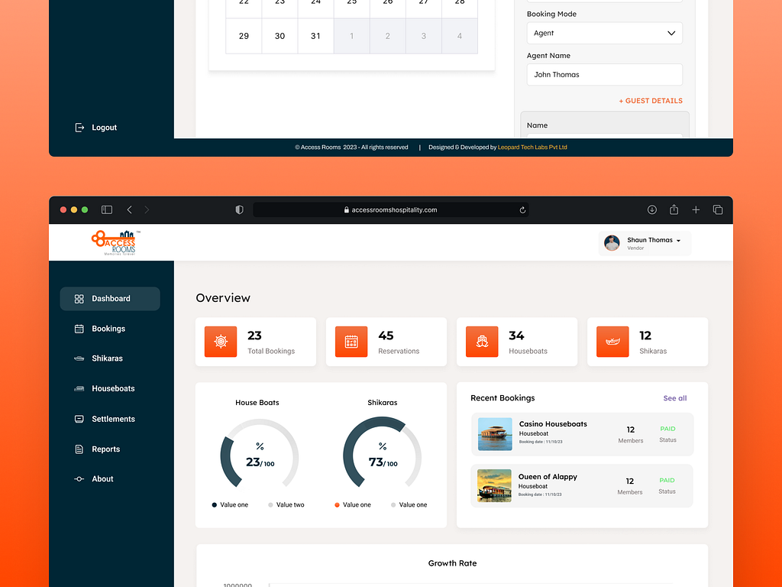
Task: Open browser downloads icon
Action: coord(652,210)
